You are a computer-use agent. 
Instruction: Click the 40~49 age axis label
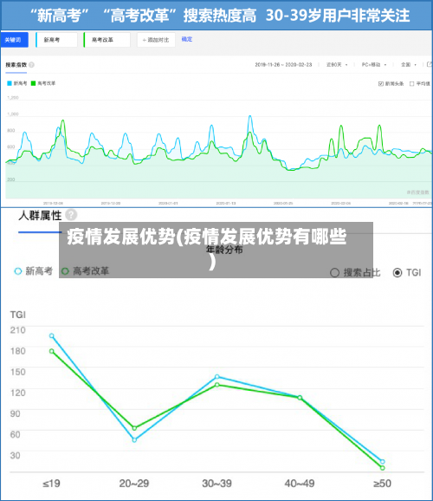(x=300, y=484)
